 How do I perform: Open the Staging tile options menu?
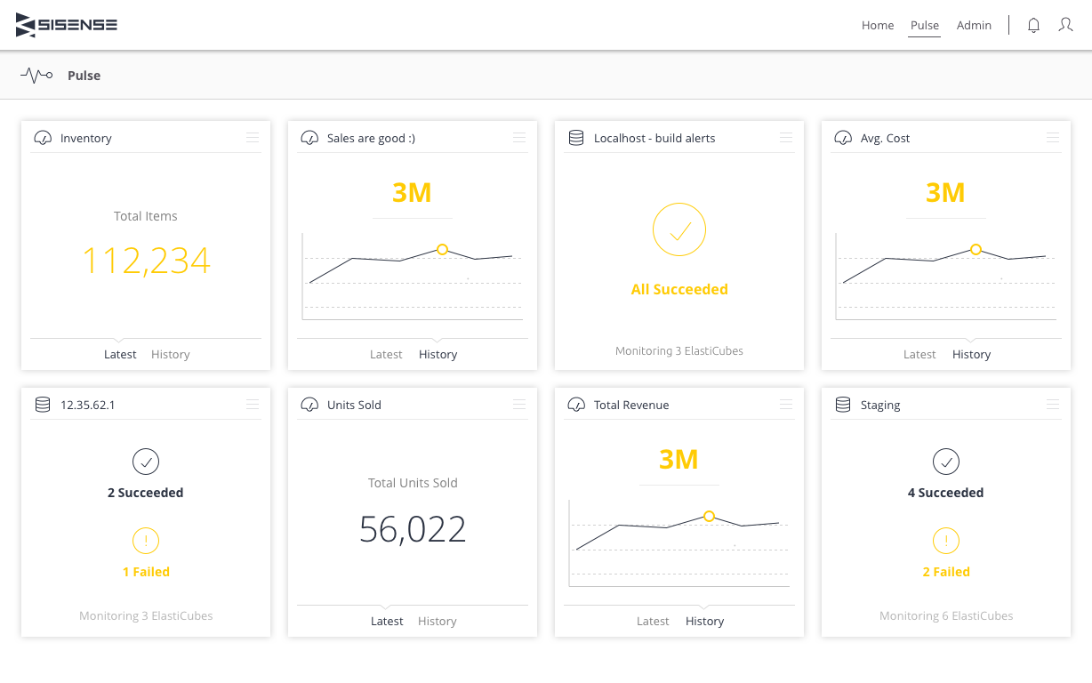(x=1052, y=404)
